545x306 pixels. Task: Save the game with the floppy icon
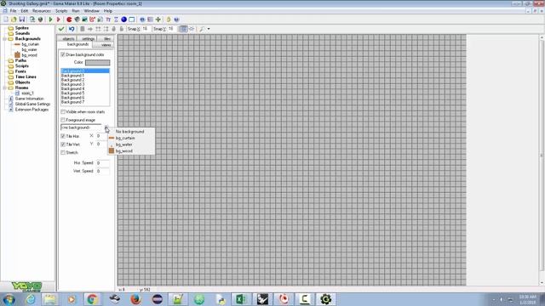(x=22, y=20)
